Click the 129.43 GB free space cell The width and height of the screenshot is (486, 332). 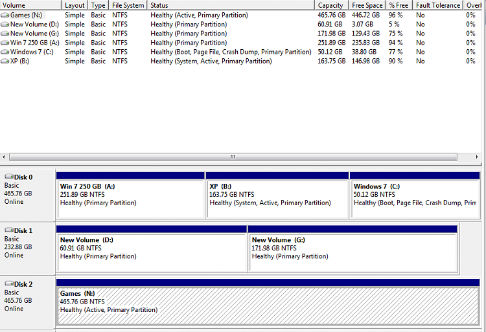365,34
